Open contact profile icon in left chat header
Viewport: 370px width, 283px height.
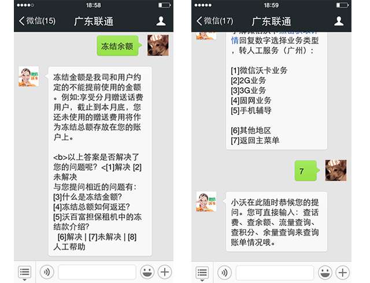coord(161,21)
